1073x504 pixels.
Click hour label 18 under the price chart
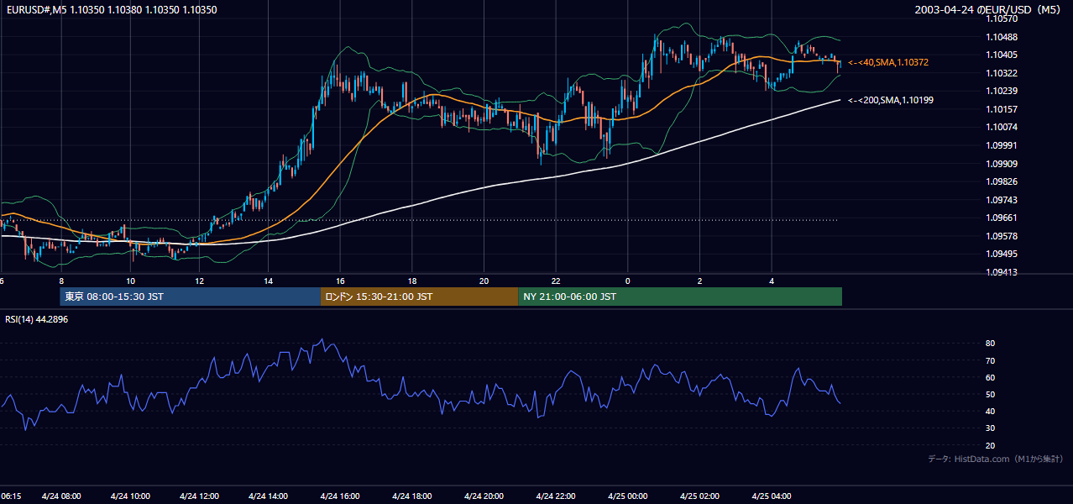[x=412, y=281]
